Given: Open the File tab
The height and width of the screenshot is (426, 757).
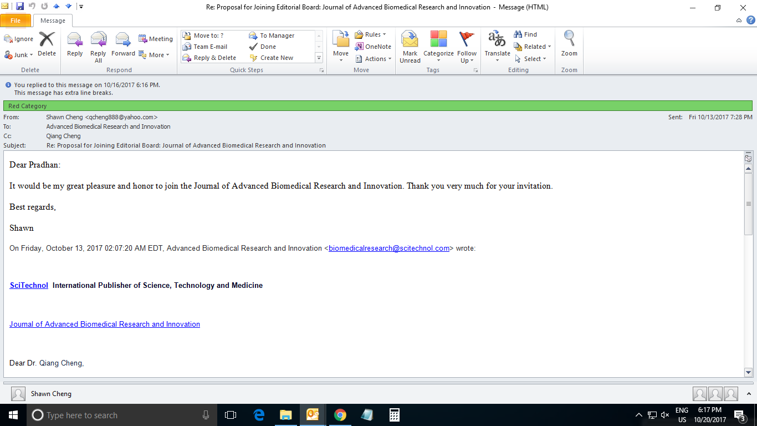Looking at the screenshot, I should coord(16,21).
